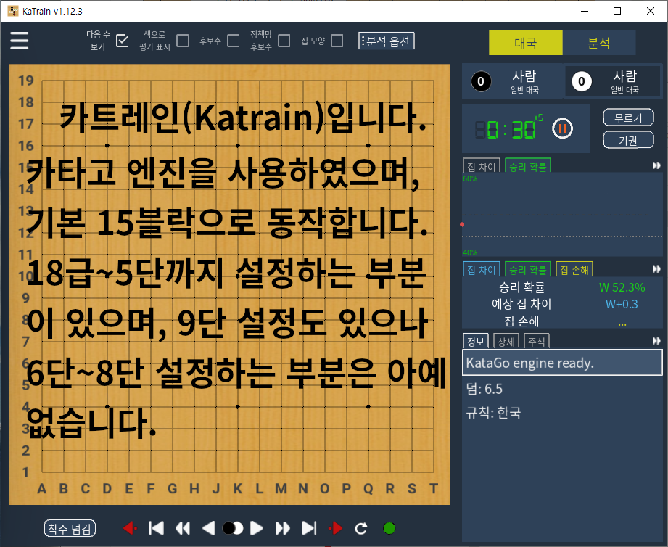Jump to previous mistake red arrow
The height and width of the screenshot is (547, 668).
130,528
